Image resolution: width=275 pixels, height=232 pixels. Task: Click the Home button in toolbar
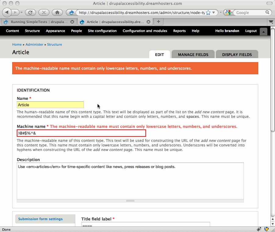point(57,12)
